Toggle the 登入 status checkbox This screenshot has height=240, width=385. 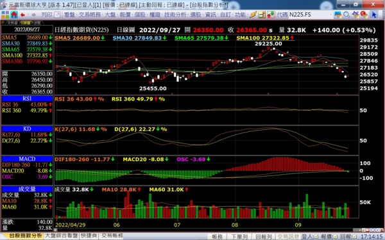click(x=316, y=237)
